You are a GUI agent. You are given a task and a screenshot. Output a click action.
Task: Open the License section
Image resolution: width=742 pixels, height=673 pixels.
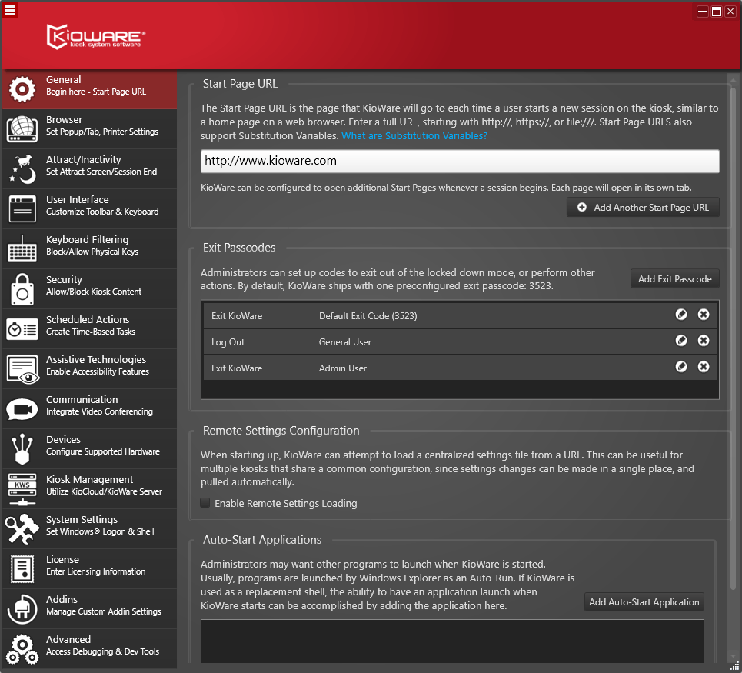(90, 569)
